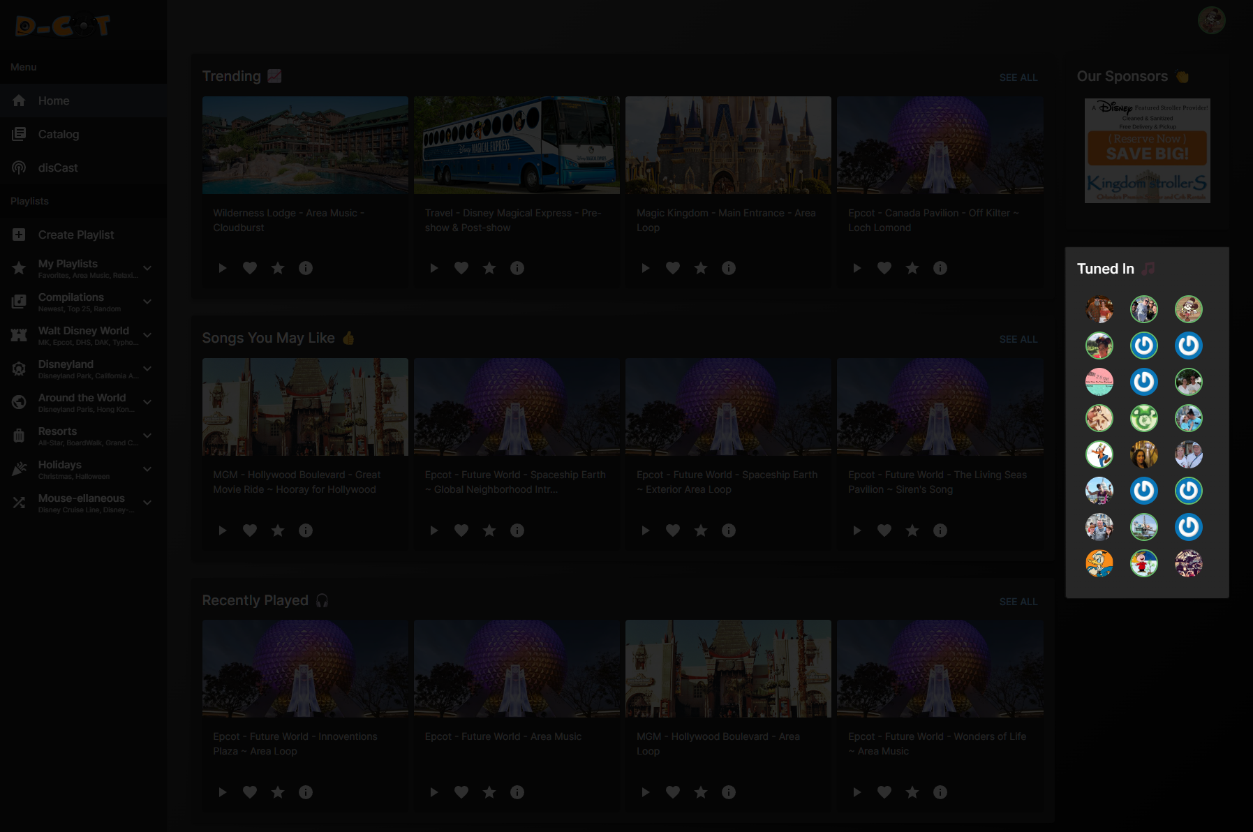Open the disCast podcast icon
Screen dimensions: 1253x832
coord(19,168)
